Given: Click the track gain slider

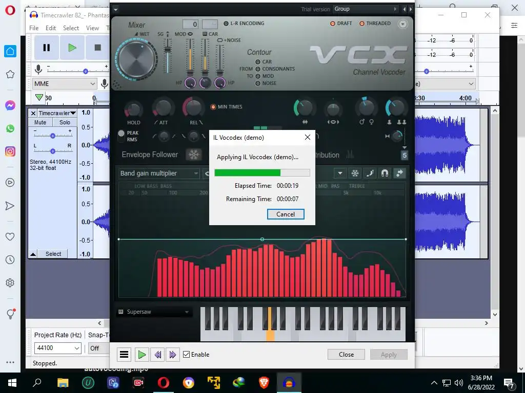Looking at the screenshot, I should click(x=53, y=136).
